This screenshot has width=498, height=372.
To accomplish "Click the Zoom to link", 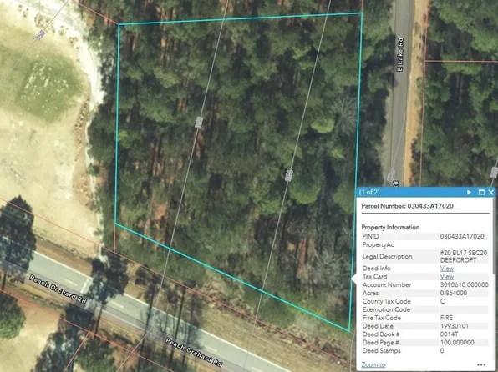I will (373, 364).
